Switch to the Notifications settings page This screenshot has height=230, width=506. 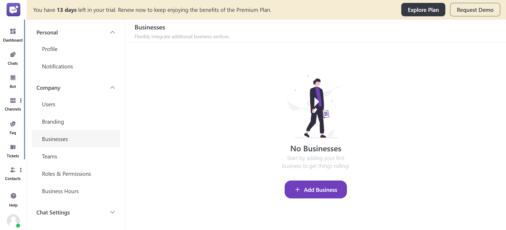[57, 66]
